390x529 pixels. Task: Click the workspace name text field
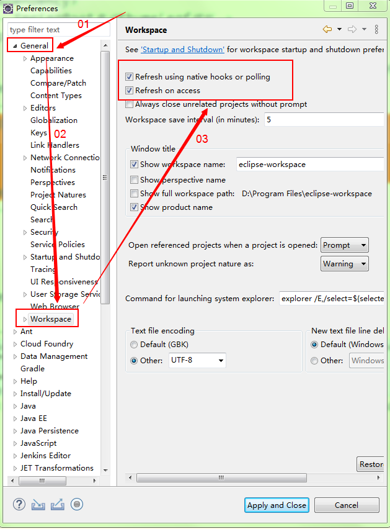coord(310,165)
